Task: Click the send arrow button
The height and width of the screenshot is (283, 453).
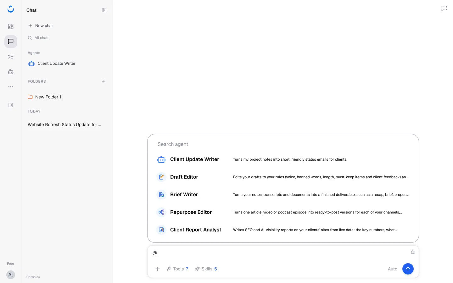Action: click(408, 269)
